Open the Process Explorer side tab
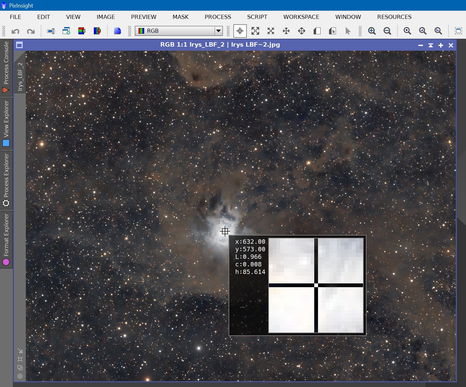This screenshot has width=466, height=387. 6,180
